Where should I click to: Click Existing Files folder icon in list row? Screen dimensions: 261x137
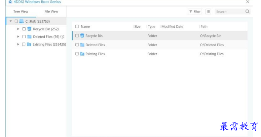[82, 54]
